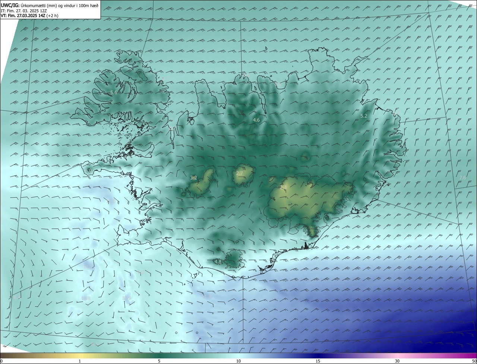Click the colour scale tick label 30
The height and width of the screenshot is (364, 477).
point(397,361)
